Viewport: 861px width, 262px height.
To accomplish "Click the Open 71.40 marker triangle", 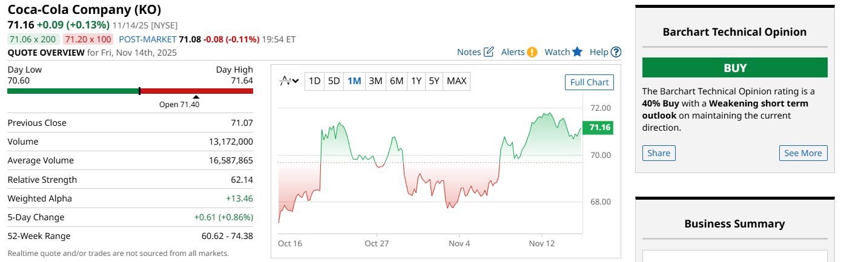I will point(196,97).
